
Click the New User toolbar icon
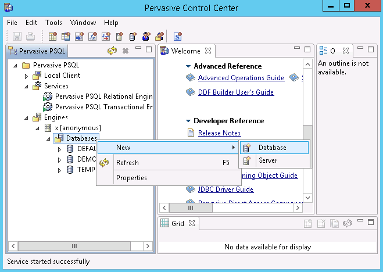145,37
